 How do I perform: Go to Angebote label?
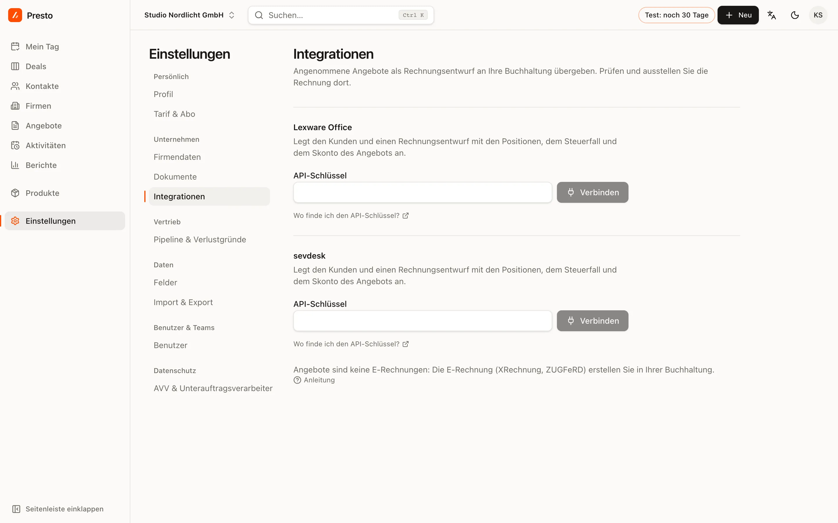pos(44,125)
